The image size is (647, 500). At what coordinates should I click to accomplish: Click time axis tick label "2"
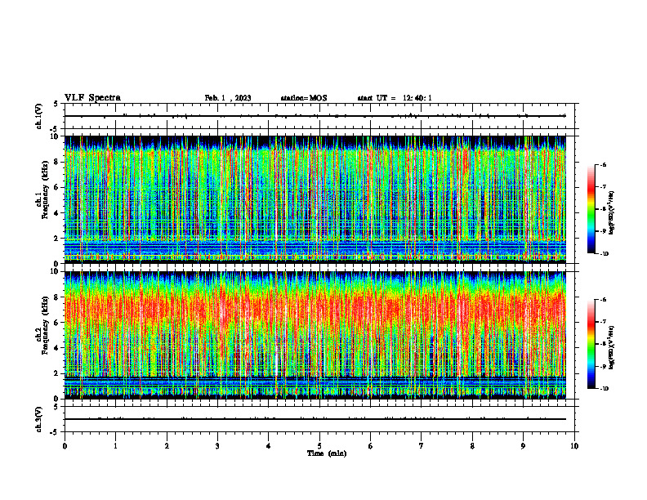(x=167, y=446)
